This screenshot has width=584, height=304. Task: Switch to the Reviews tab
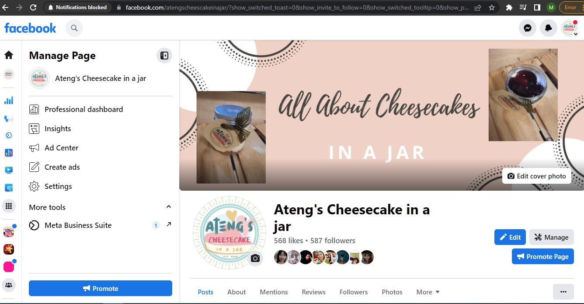pos(314,292)
